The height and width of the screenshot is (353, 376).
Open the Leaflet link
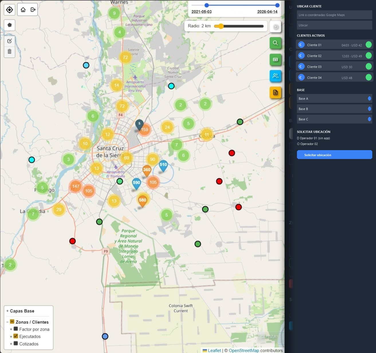[214, 350]
